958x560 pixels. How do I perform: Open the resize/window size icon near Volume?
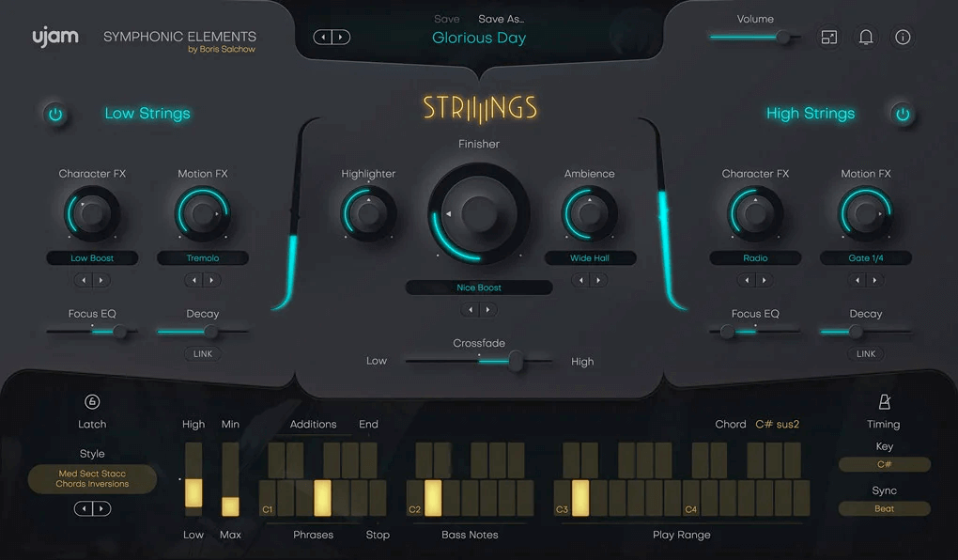coord(828,38)
